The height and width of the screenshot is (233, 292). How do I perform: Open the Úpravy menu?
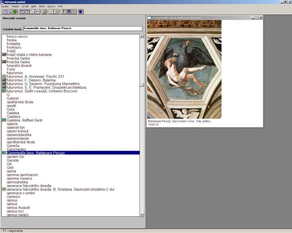51,6
